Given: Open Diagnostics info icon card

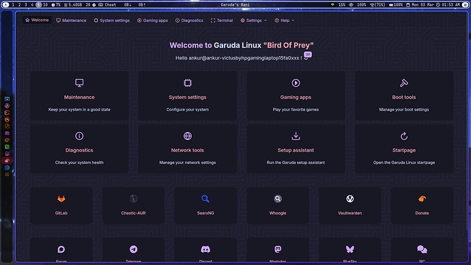Looking at the screenshot, I should click(x=79, y=149).
